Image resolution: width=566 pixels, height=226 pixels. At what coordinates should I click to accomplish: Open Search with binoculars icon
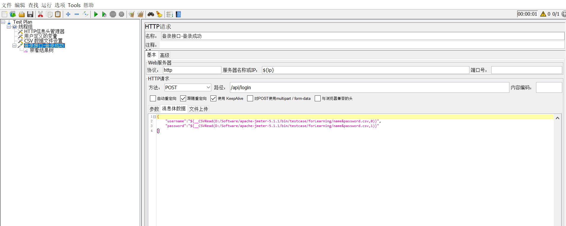tap(151, 14)
